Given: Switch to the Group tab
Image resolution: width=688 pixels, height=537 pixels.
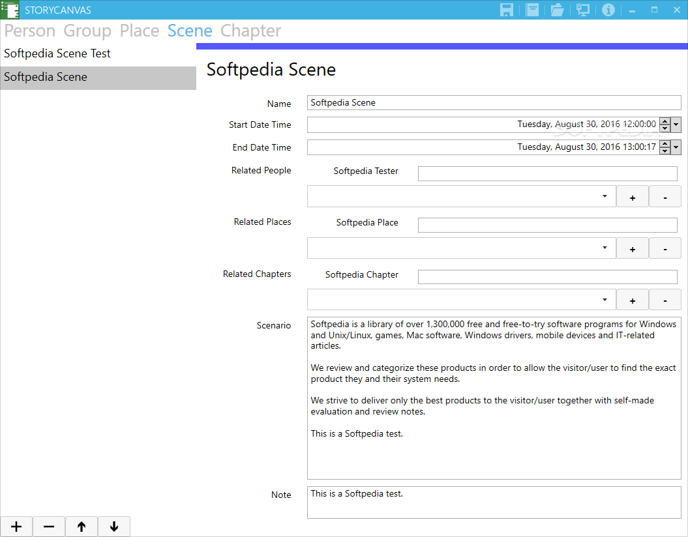Looking at the screenshot, I should click(x=87, y=31).
